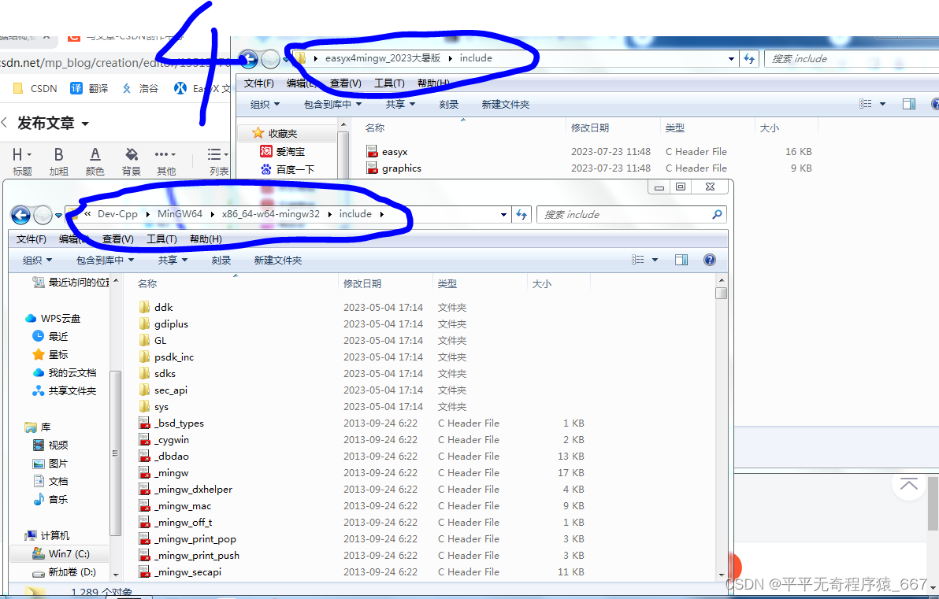Expand 组织 dropdown in the back easyx window
The width and height of the screenshot is (939, 599).
[x=265, y=105]
